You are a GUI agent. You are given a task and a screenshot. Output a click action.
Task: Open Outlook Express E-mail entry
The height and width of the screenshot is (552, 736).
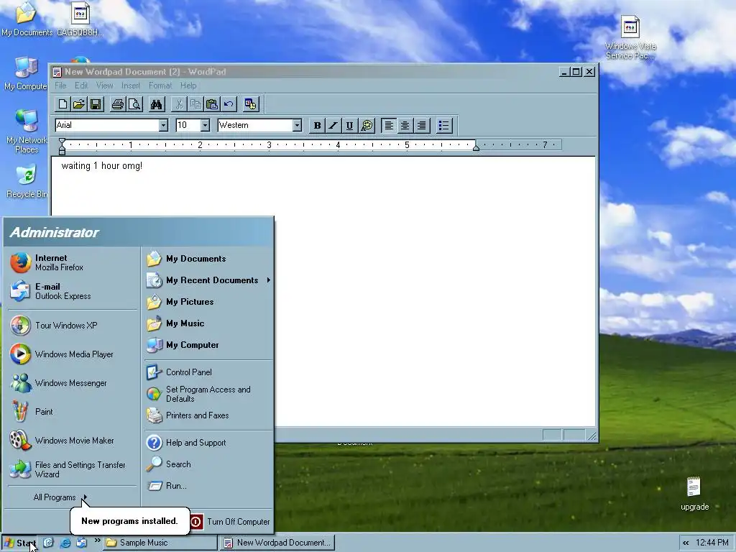pos(73,291)
